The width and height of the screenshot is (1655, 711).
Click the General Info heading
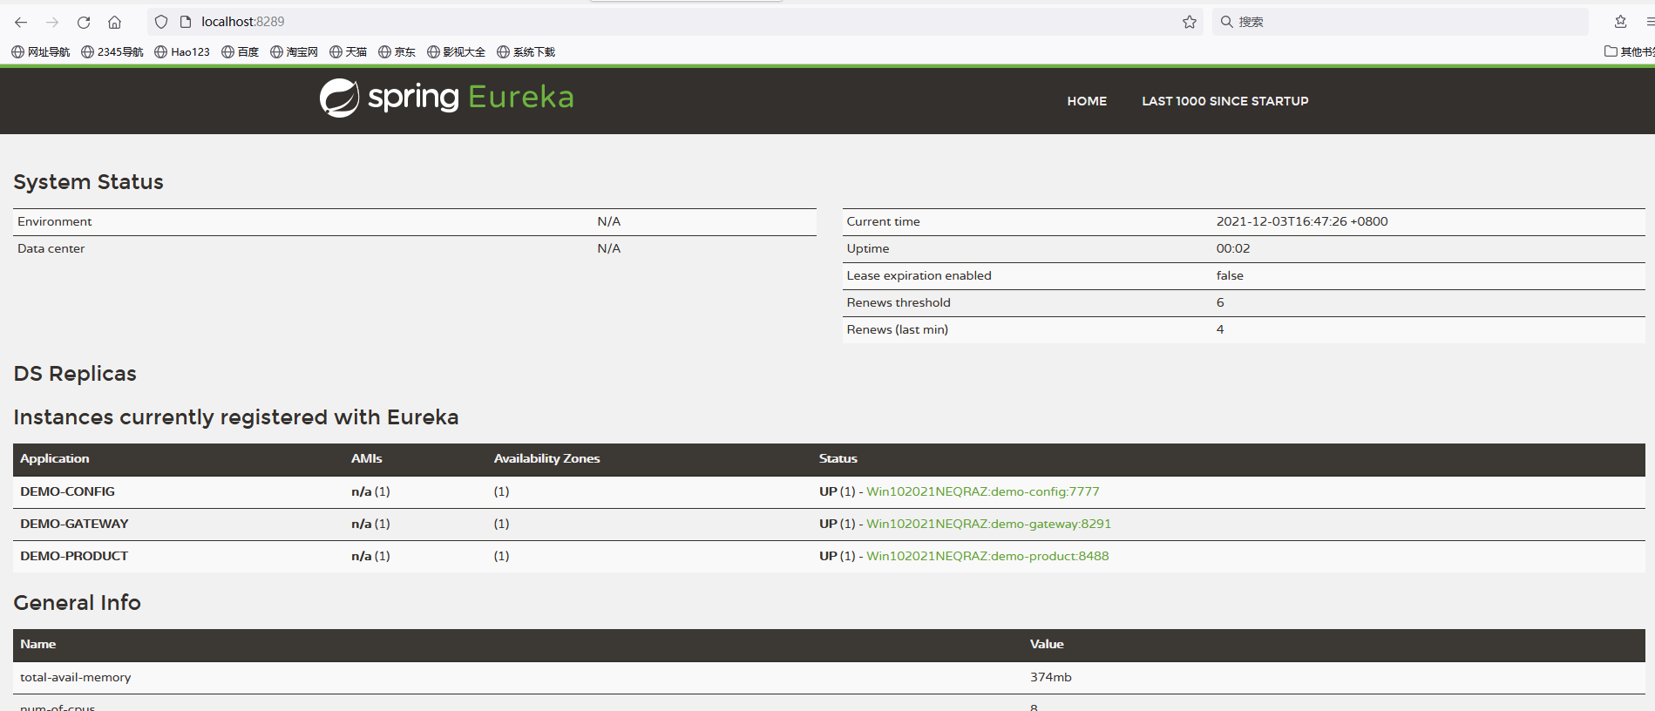(x=78, y=603)
